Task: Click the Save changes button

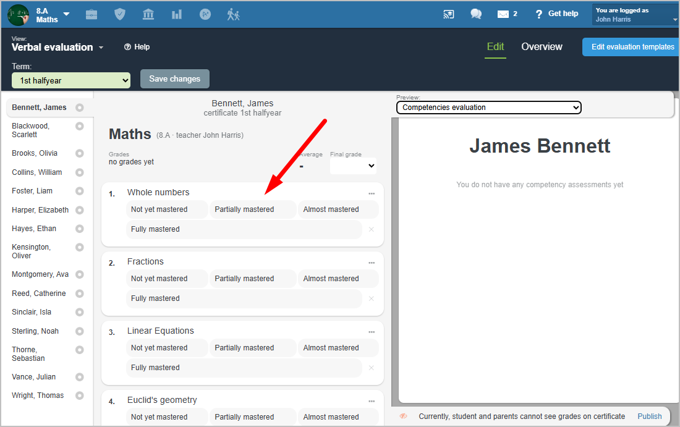Action: point(175,79)
